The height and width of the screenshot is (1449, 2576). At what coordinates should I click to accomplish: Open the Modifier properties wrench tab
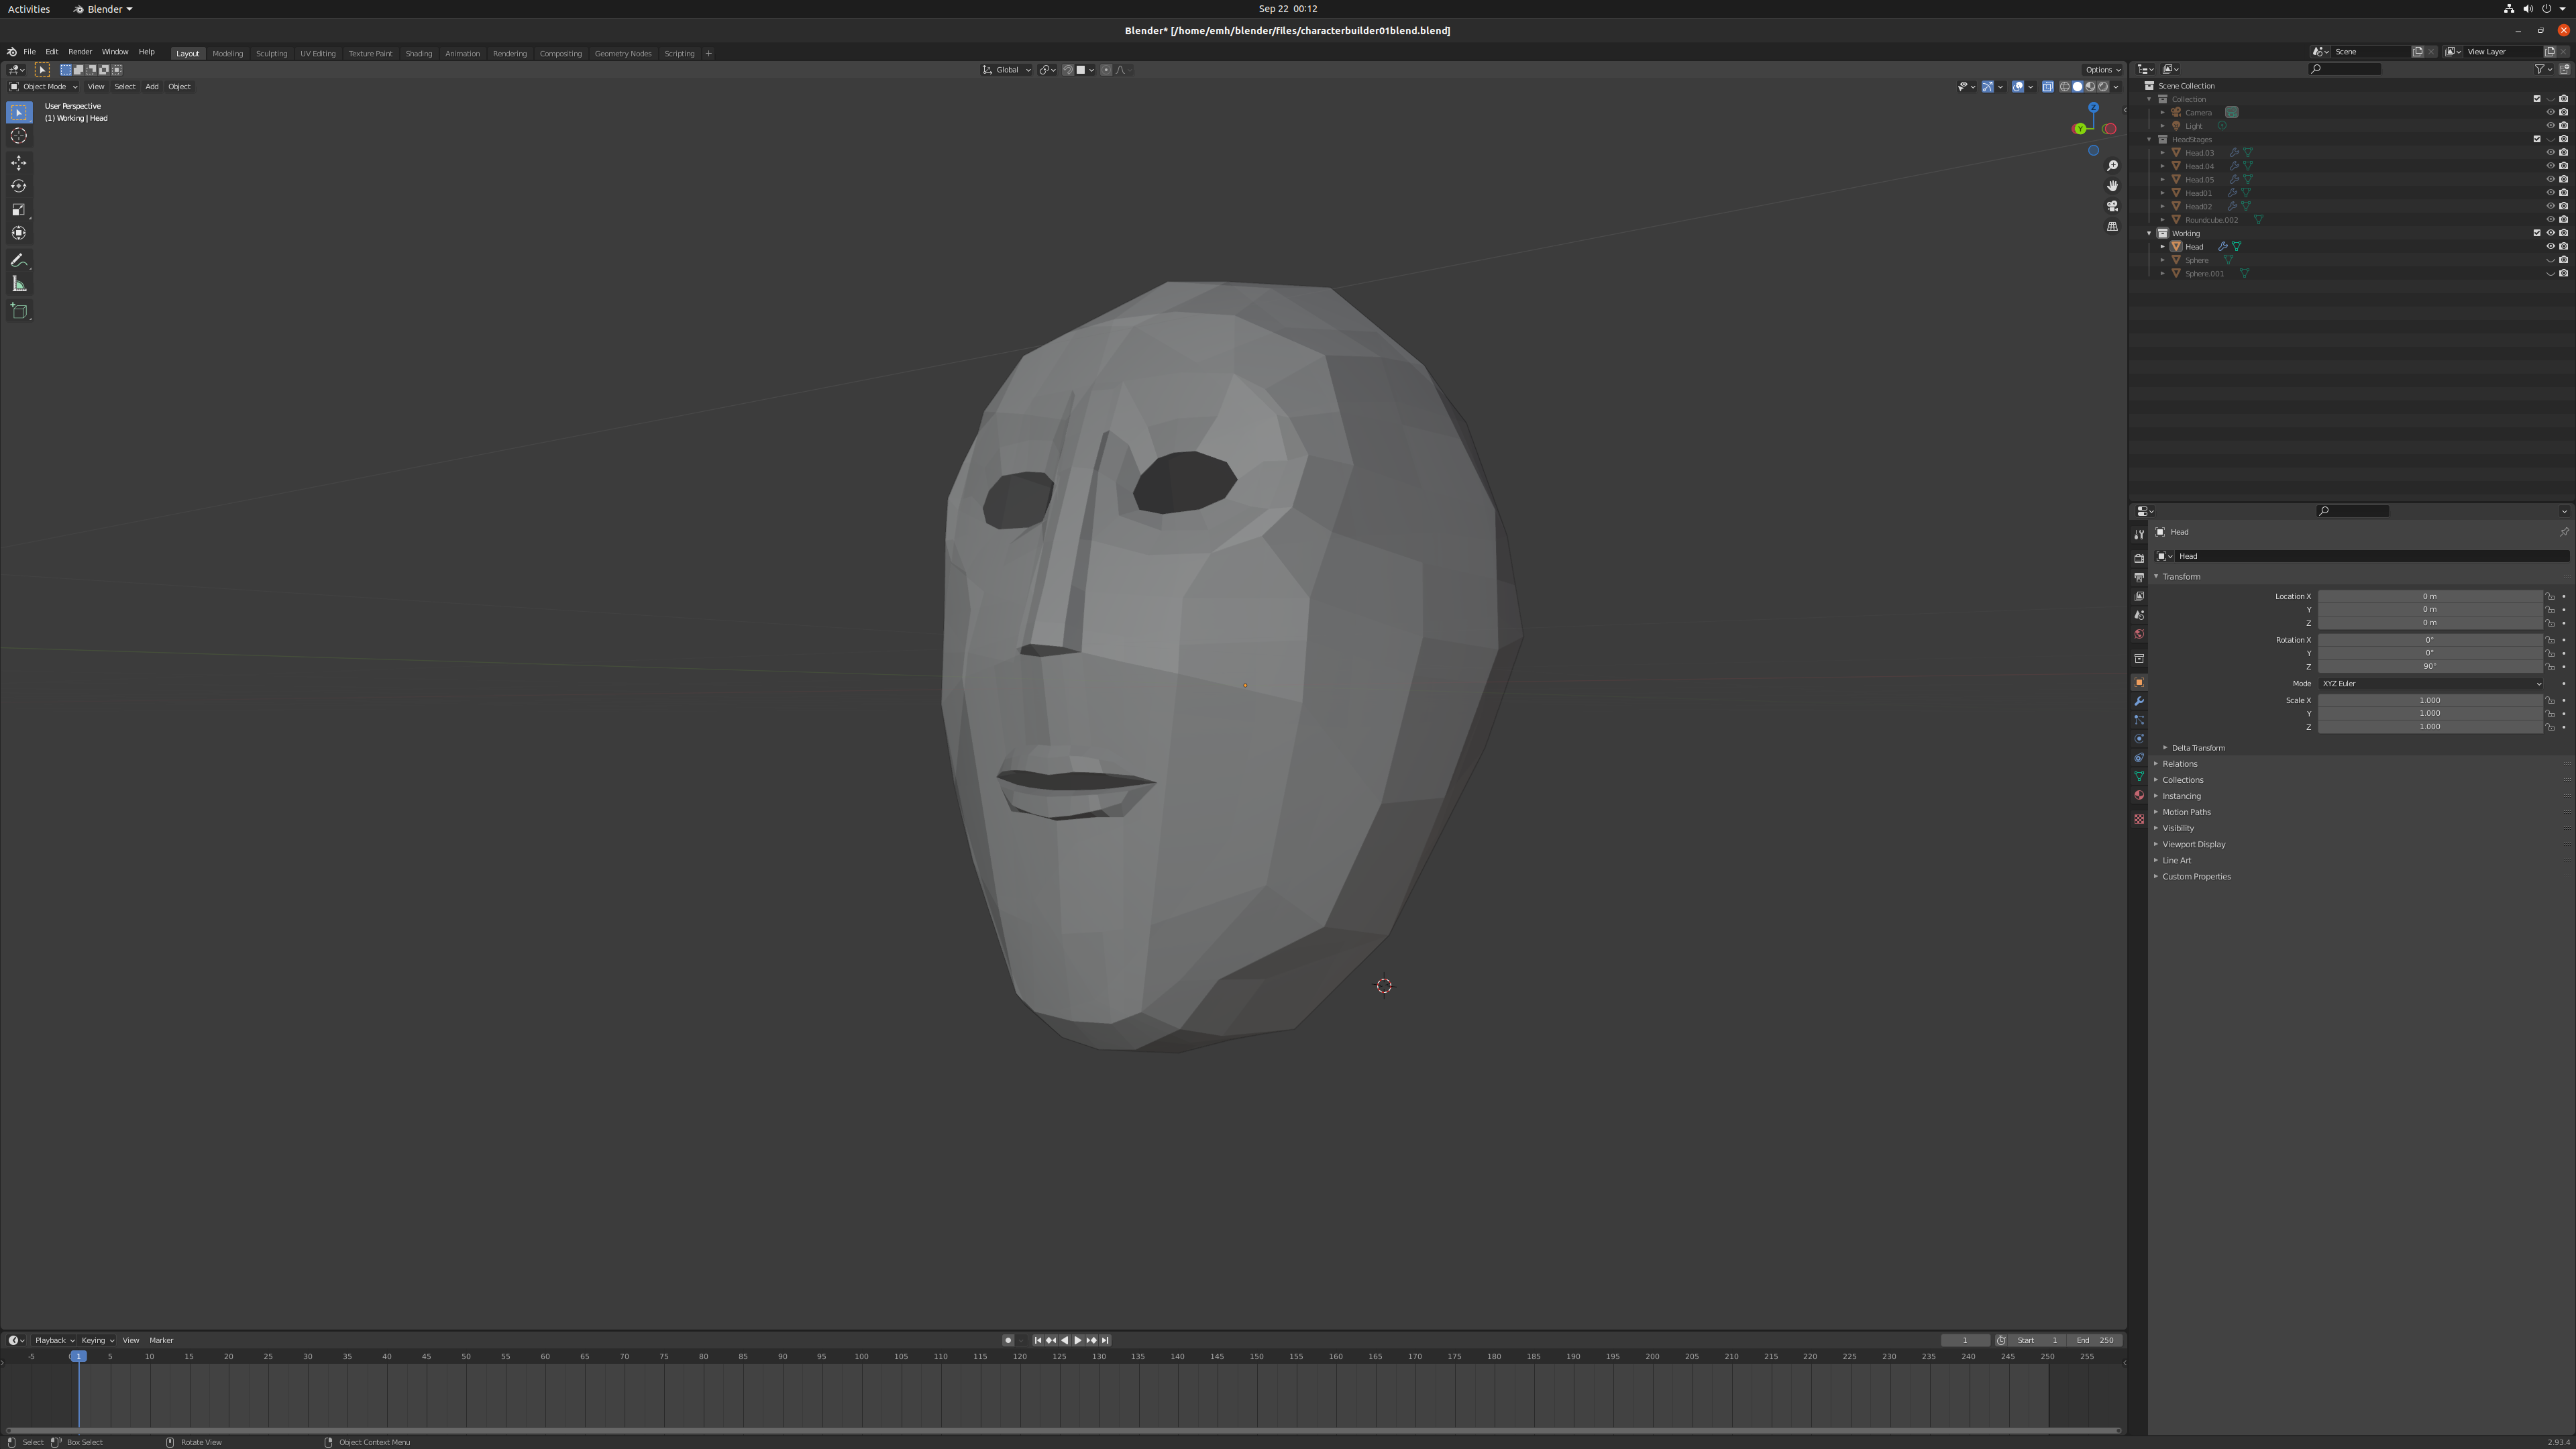2139,701
